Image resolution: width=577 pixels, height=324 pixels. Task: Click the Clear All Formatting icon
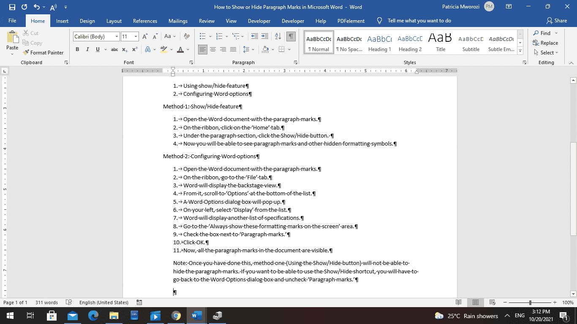click(x=186, y=37)
